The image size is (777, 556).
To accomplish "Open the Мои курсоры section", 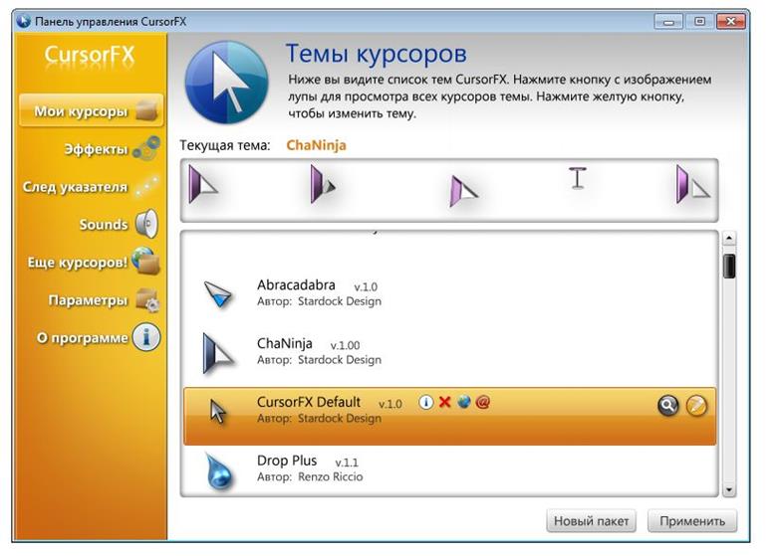I will click(92, 110).
